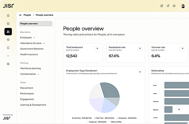The height and width of the screenshot is (124, 189).
Task: Click the Saudi nationality bar
Action: coord(177,85)
